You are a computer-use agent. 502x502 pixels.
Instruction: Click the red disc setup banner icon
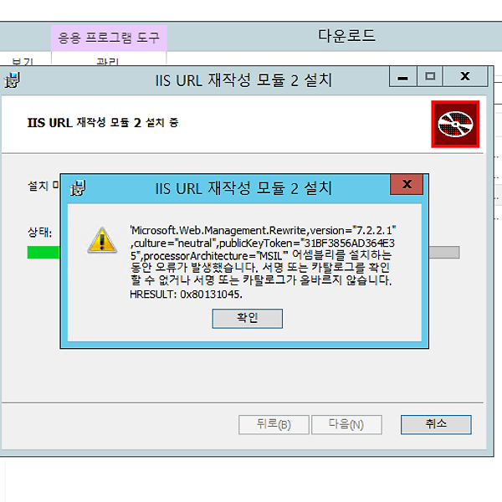(455, 124)
